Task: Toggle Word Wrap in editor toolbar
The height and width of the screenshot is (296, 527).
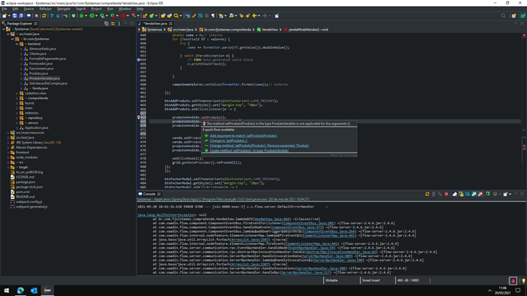Action: click(200, 16)
